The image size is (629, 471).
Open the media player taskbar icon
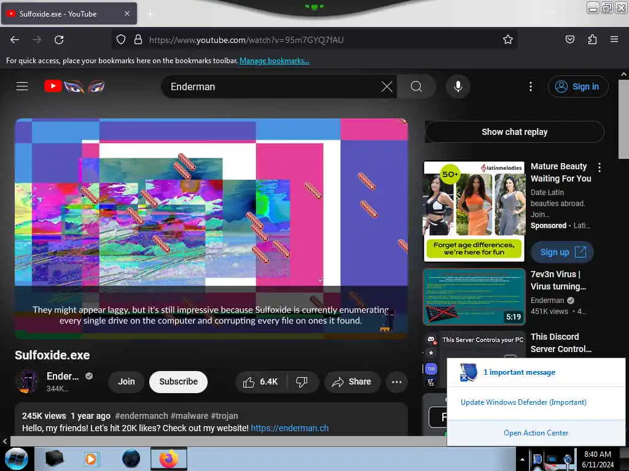[x=91, y=459]
